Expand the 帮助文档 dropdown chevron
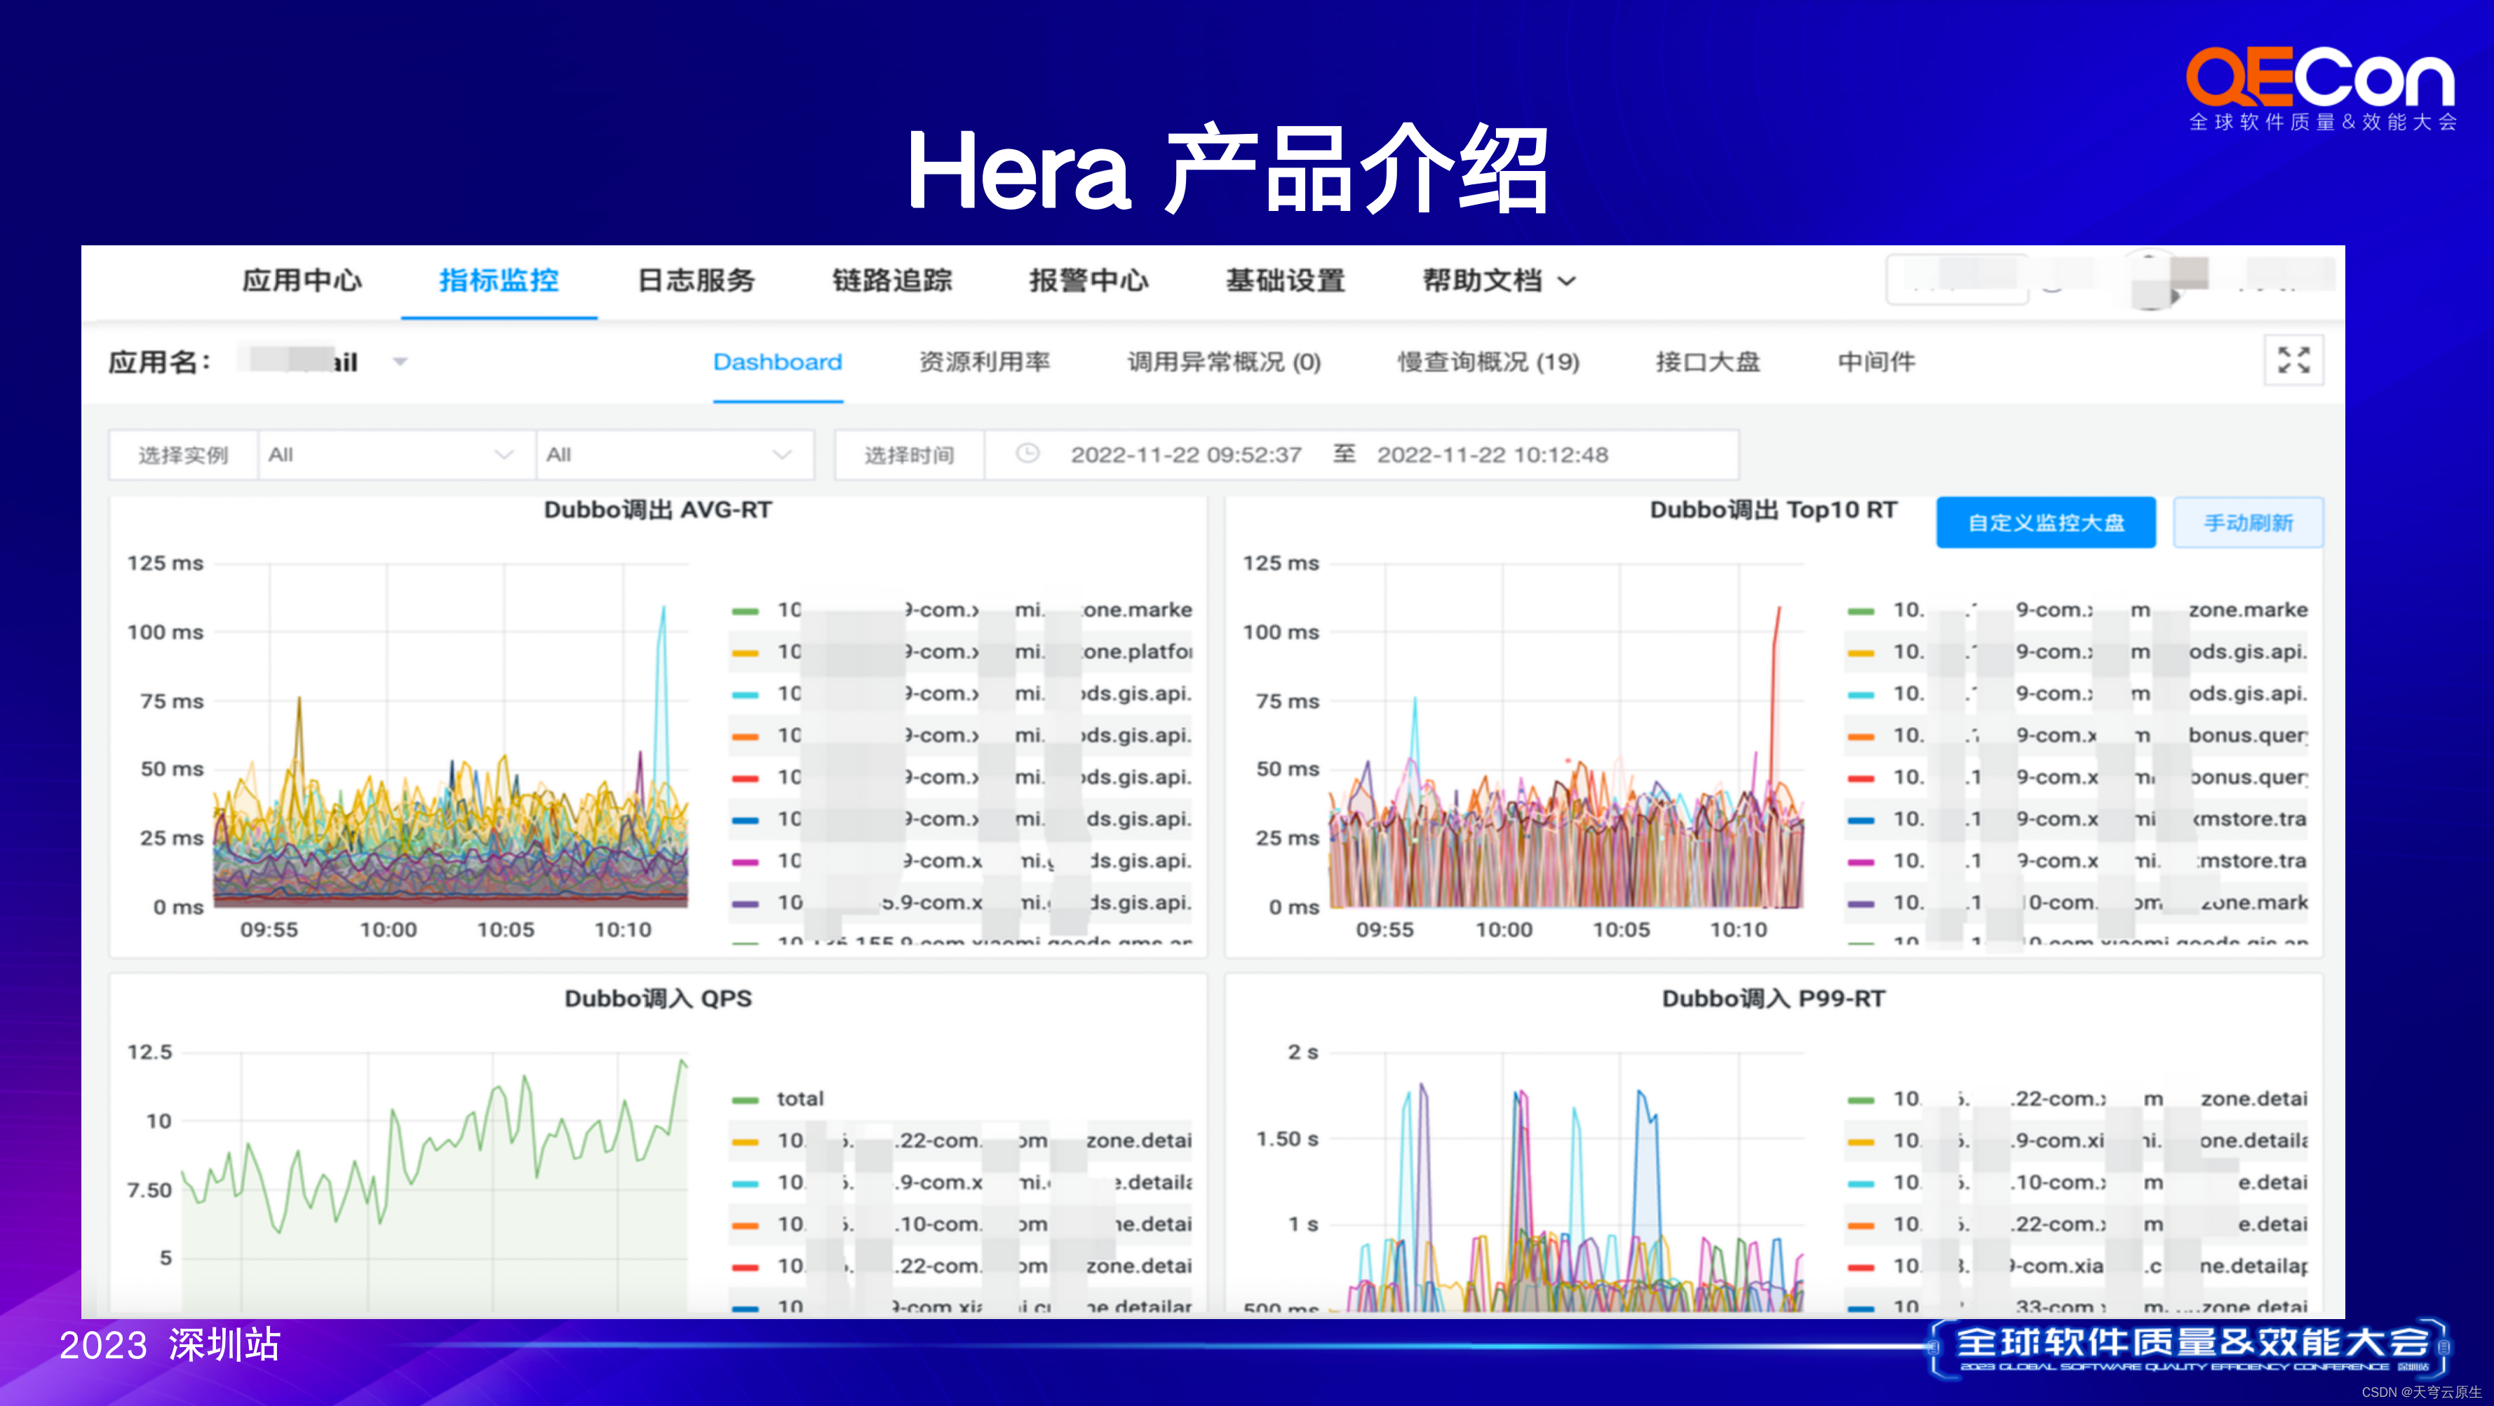Screen dimensions: 2494x1406 coord(1567,282)
